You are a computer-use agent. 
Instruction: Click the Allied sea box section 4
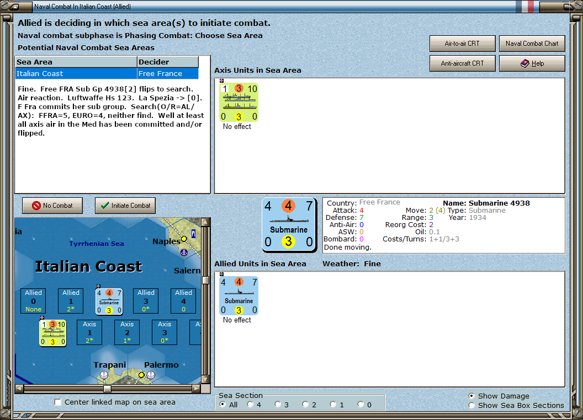[x=183, y=301]
